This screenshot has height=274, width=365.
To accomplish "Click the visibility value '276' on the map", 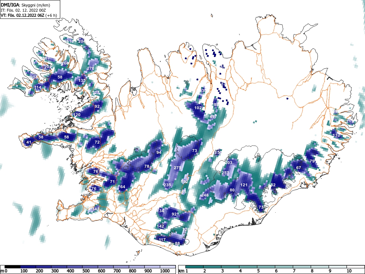I will 91,68.
